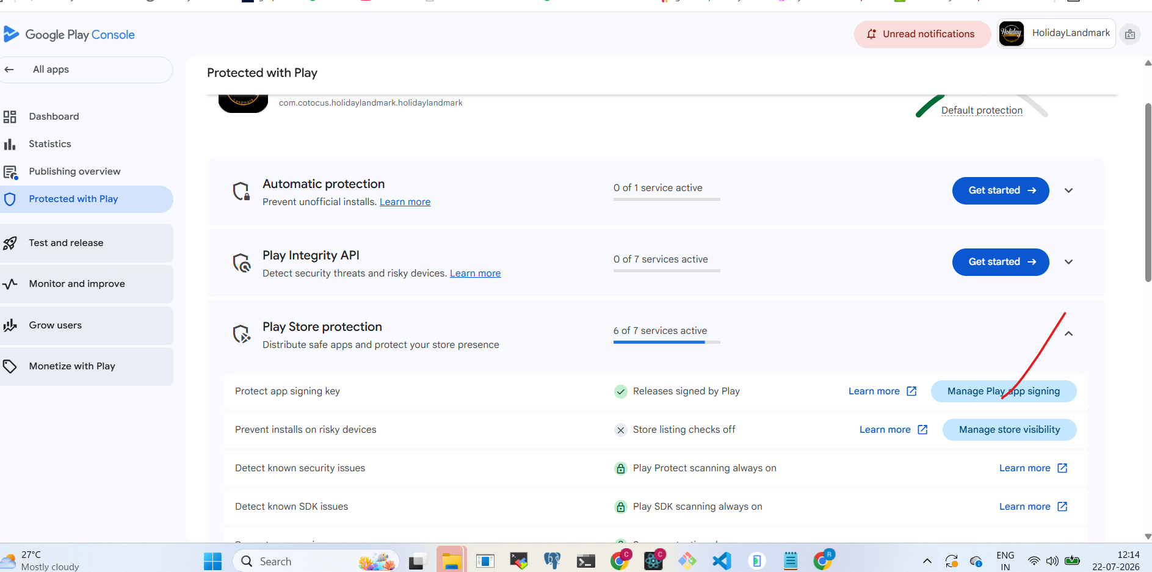1152x572 pixels.
Task: Click the app package name text
Action: [x=371, y=103]
